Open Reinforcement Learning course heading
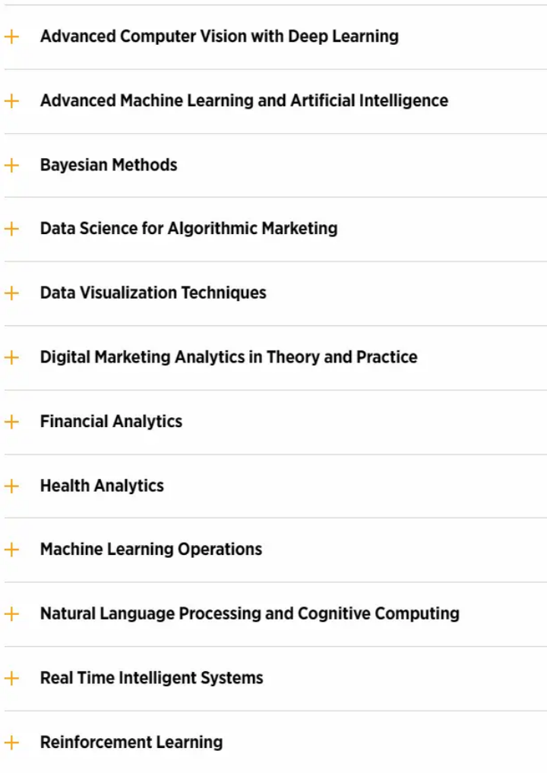This screenshot has width=547, height=773. pyautogui.click(x=131, y=743)
